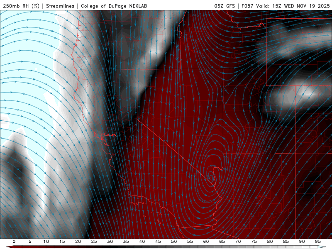Click the 30 value on the color scale
332x249 pixels.
pyautogui.click(x=110, y=242)
